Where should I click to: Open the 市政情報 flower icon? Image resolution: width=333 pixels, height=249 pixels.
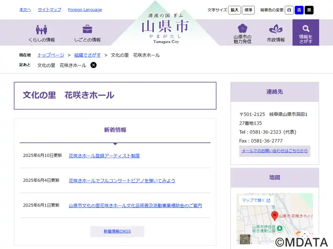click(276, 29)
